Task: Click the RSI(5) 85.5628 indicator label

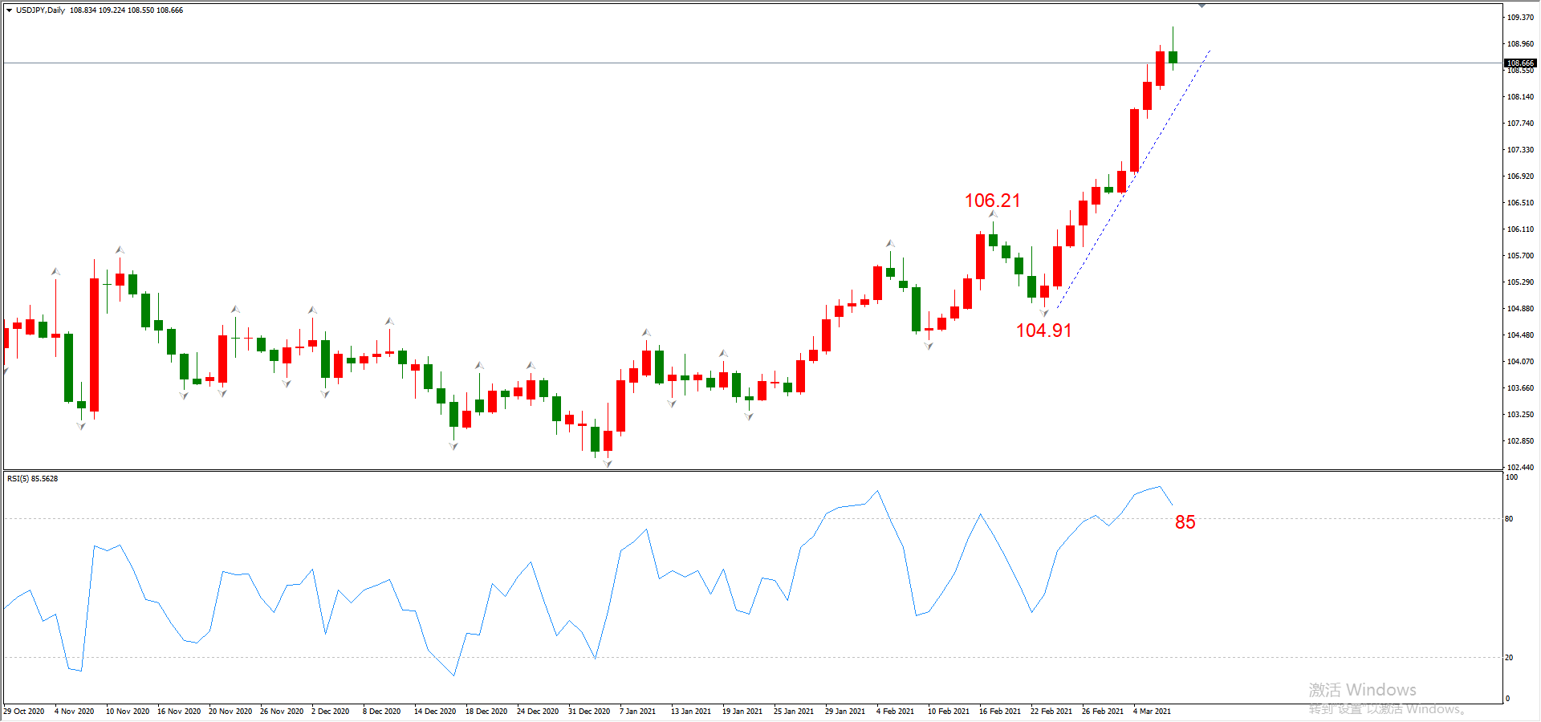Action: [x=33, y=479]
